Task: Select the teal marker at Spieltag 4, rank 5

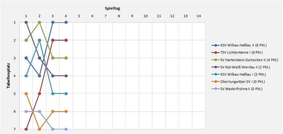Action: 66,94
